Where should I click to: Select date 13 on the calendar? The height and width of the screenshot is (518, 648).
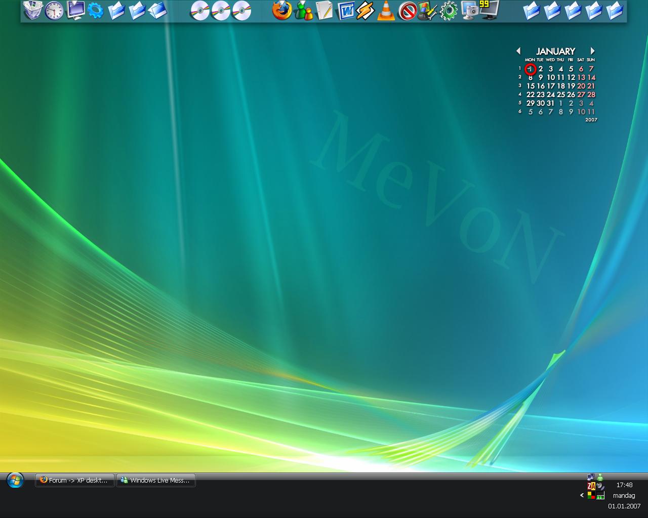(x=581, y=77)
